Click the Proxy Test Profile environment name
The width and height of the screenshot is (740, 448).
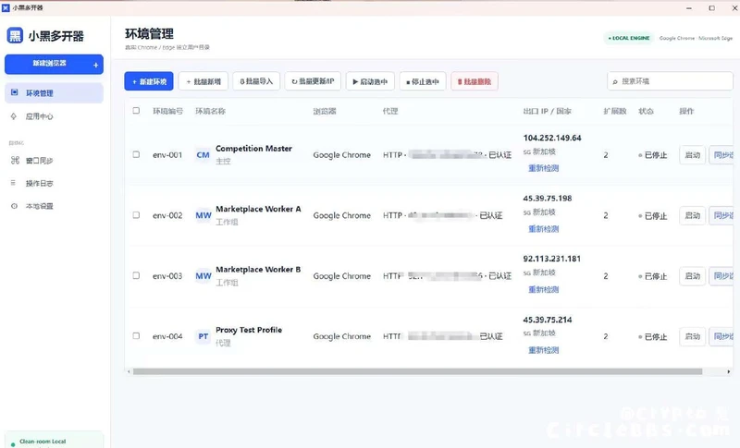click(x=249, y=330)
